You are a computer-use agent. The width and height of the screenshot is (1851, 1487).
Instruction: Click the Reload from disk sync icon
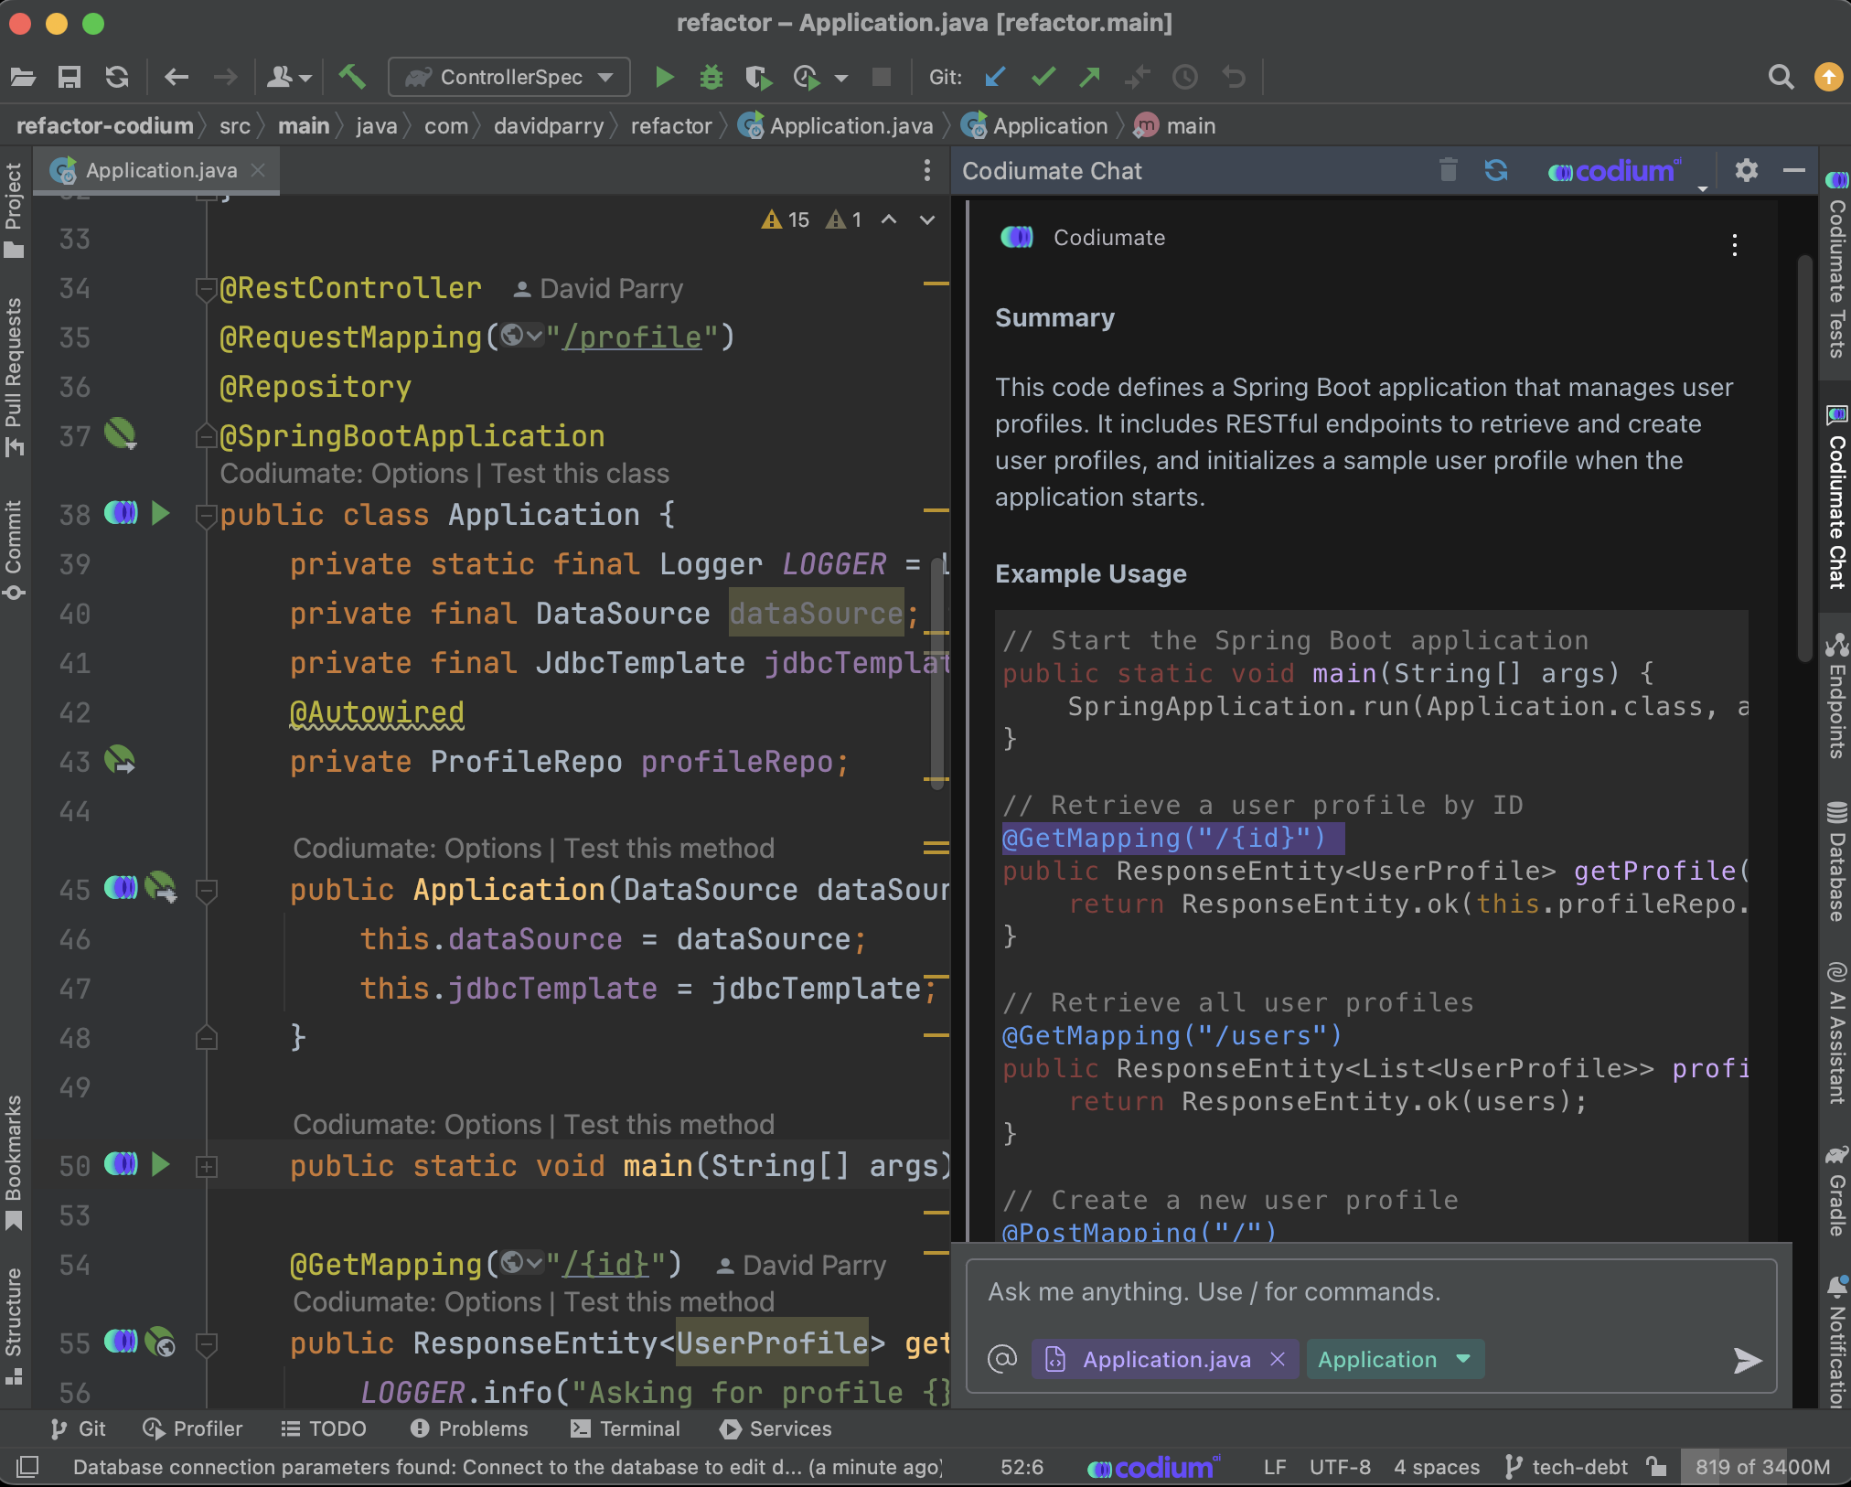[x=117, y=77]
